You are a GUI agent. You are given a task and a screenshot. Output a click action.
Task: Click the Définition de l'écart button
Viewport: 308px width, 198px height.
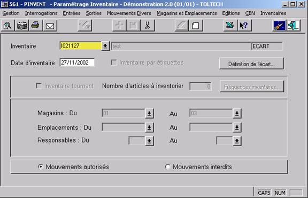251,64
